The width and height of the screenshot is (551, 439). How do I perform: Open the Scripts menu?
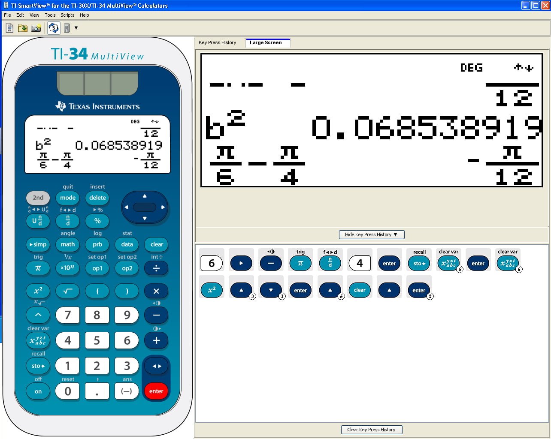coord(67,15)
